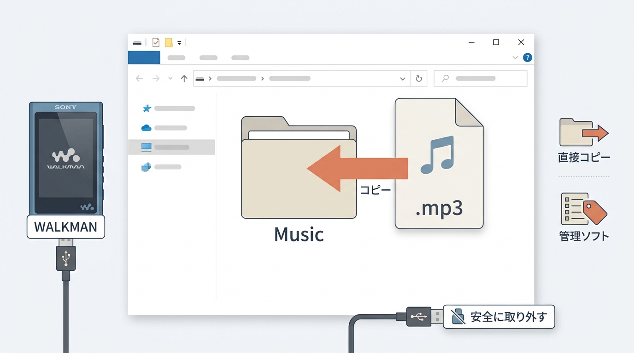Open Help with the question mark

pyautogui.click(x=528, y=57)
